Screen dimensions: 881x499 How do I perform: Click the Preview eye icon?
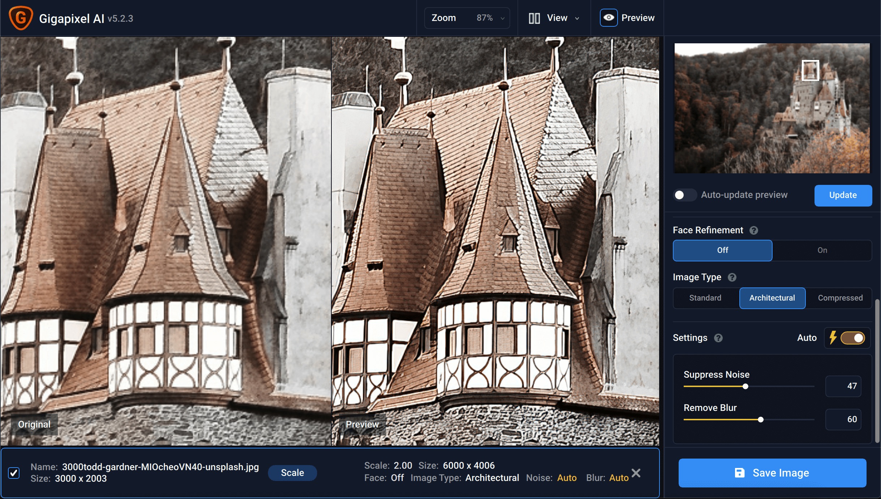coord(609,17)
